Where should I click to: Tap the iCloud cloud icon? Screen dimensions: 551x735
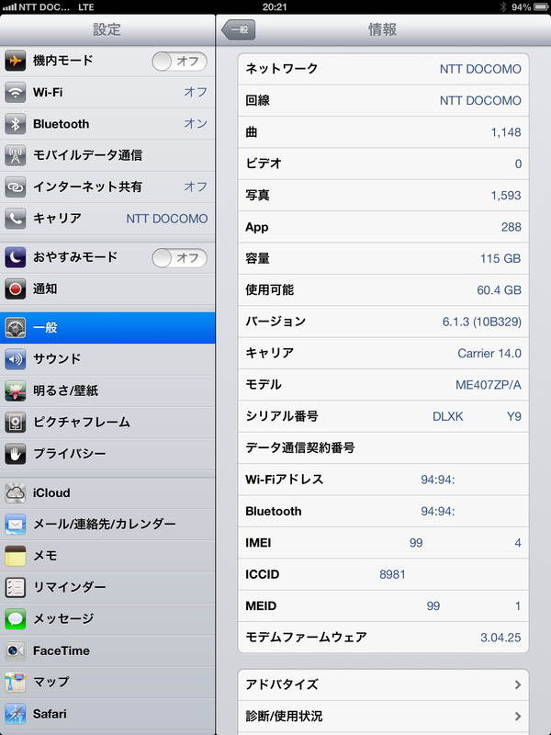pos(15,492)
